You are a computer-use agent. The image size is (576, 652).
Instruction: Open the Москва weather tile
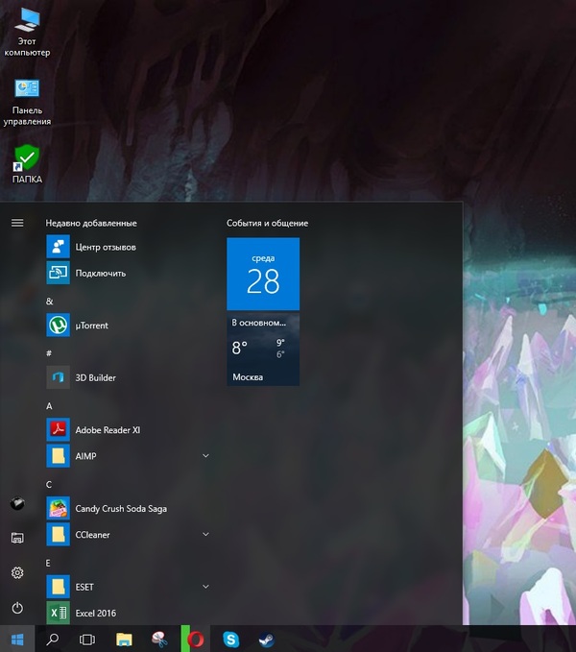pos(262,350)
